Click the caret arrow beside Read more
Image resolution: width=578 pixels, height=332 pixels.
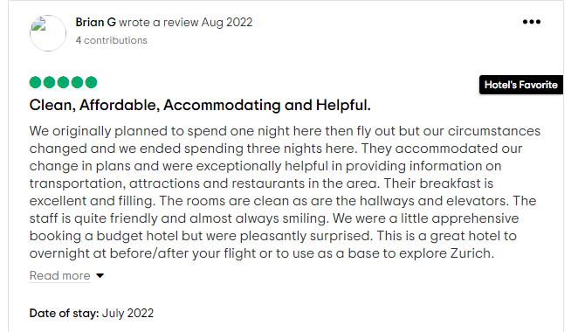100,276
